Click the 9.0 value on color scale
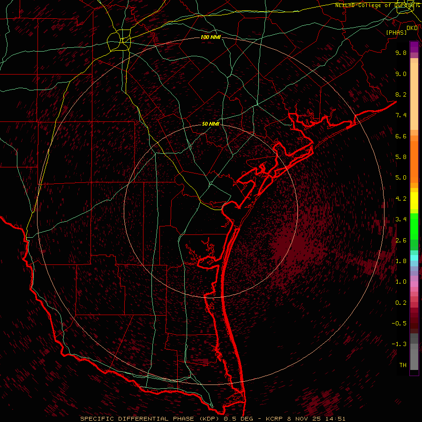 [x=401, y=74]
